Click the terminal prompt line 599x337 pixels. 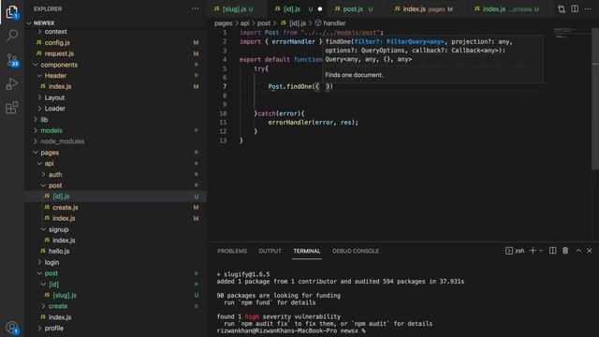pos(291,330)
